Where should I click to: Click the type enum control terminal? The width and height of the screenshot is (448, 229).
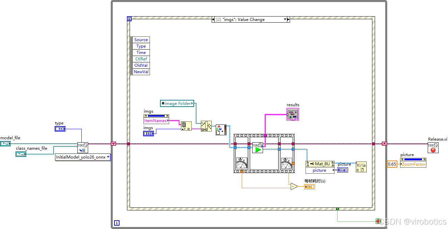(60, 129)
